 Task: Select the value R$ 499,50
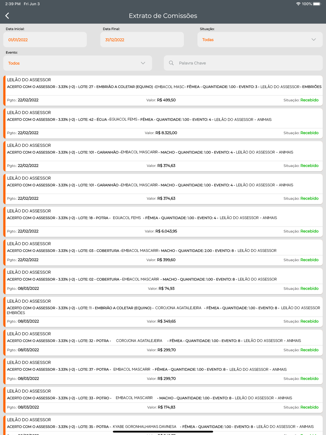(166, 100)
